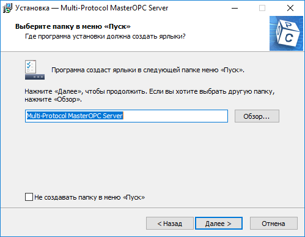Go back with «< Назад» button
This screenshot has width=305, height=237.
tap(170, 224)
